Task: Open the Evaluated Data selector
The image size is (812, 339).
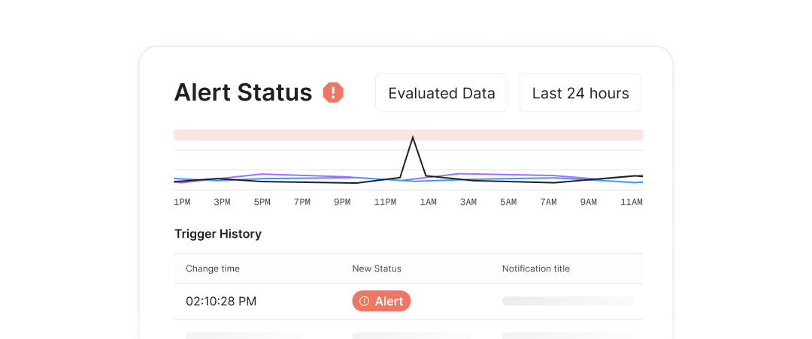Action: (x=441, y=92)
